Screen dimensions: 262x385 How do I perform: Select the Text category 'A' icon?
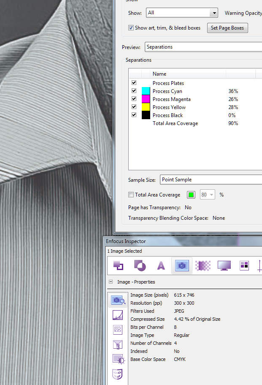click(x=161, y=266)
